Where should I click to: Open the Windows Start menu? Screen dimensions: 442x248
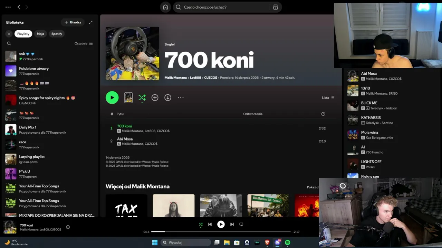[x=155, y=242]
